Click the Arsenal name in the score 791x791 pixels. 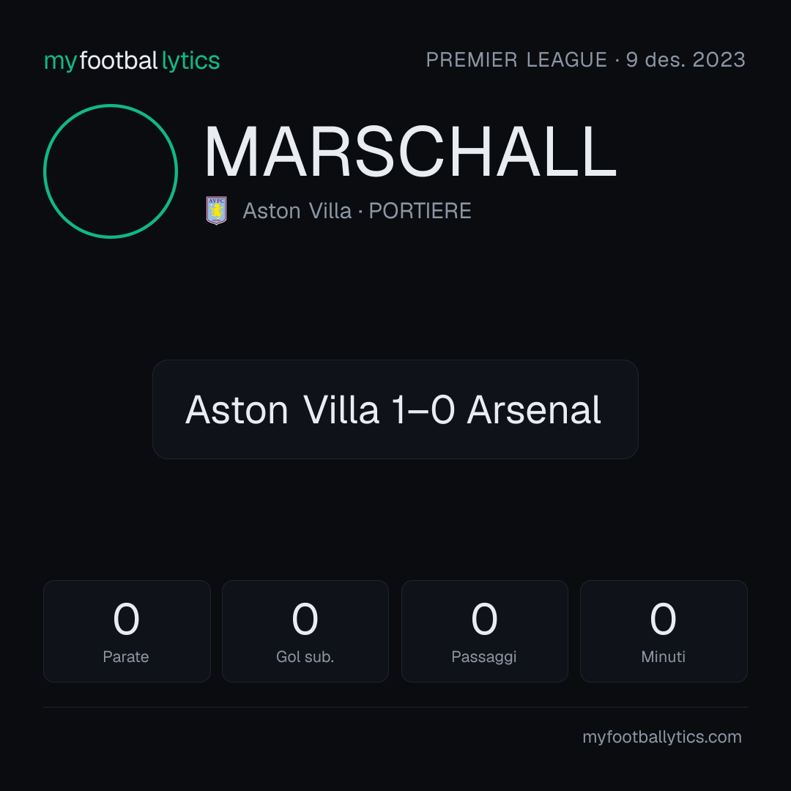click(x=534, y=409)
